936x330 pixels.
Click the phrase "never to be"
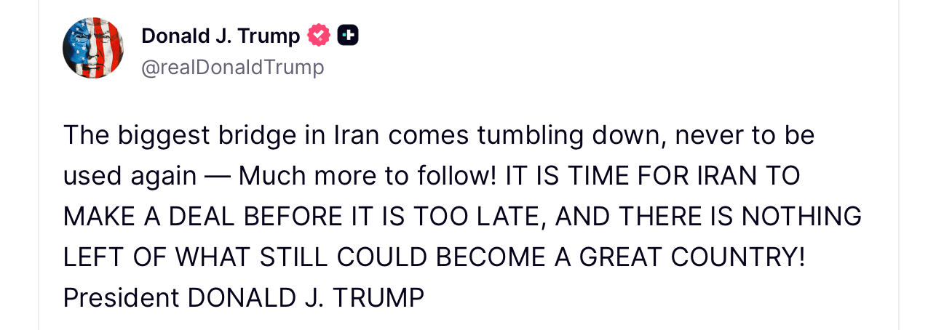(745, 135)
